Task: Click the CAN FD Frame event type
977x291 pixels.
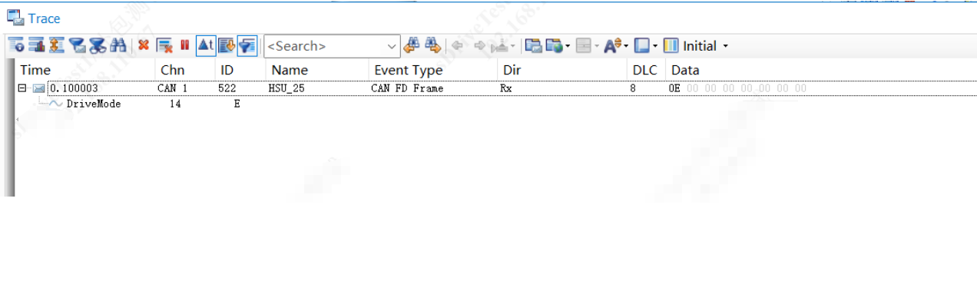Action: tap(407, 88)
